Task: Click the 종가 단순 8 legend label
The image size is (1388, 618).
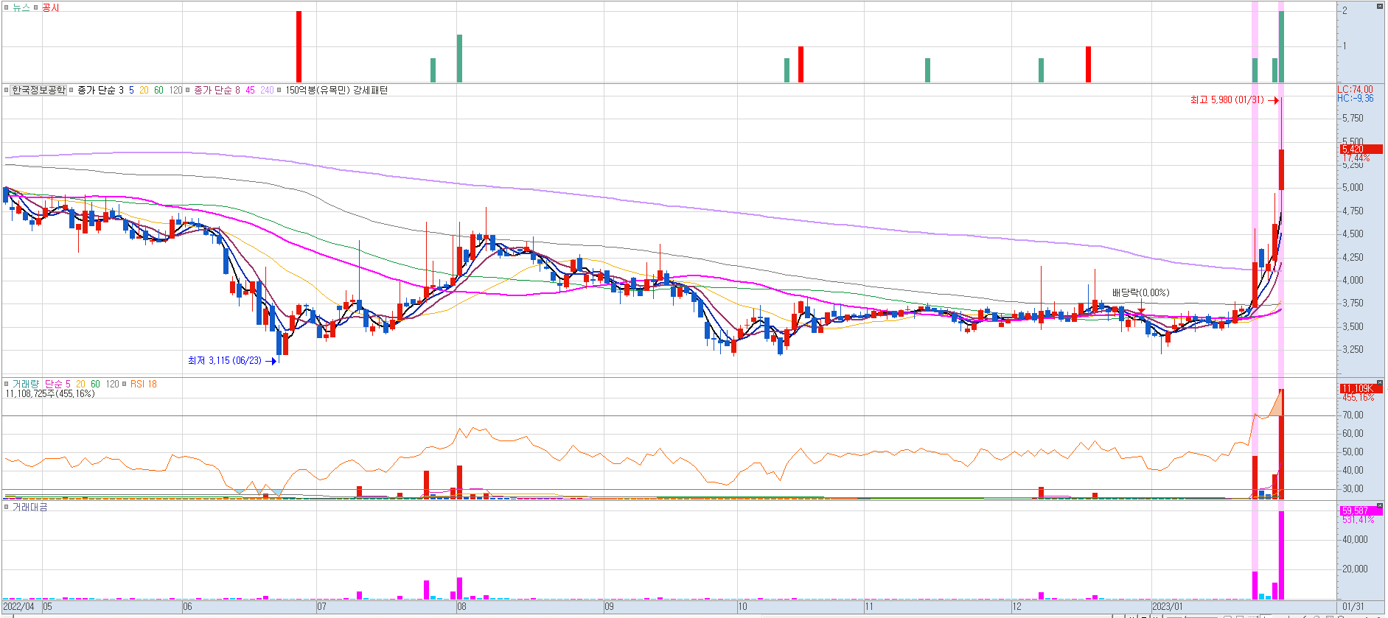Action: (x=217, y=90)
